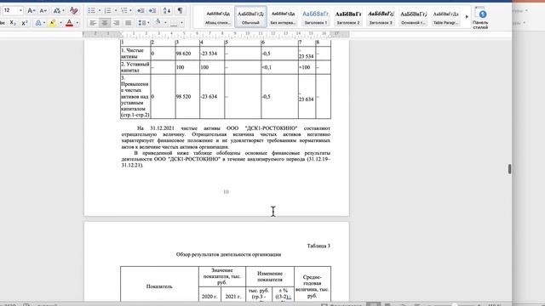545x306 pixels.
Task: Apply 'Основной текст' style
Action: pos(413,17)
